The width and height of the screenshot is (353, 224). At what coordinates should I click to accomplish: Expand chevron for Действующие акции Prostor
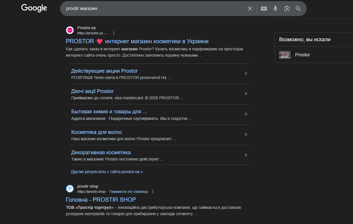click(246, 73)
